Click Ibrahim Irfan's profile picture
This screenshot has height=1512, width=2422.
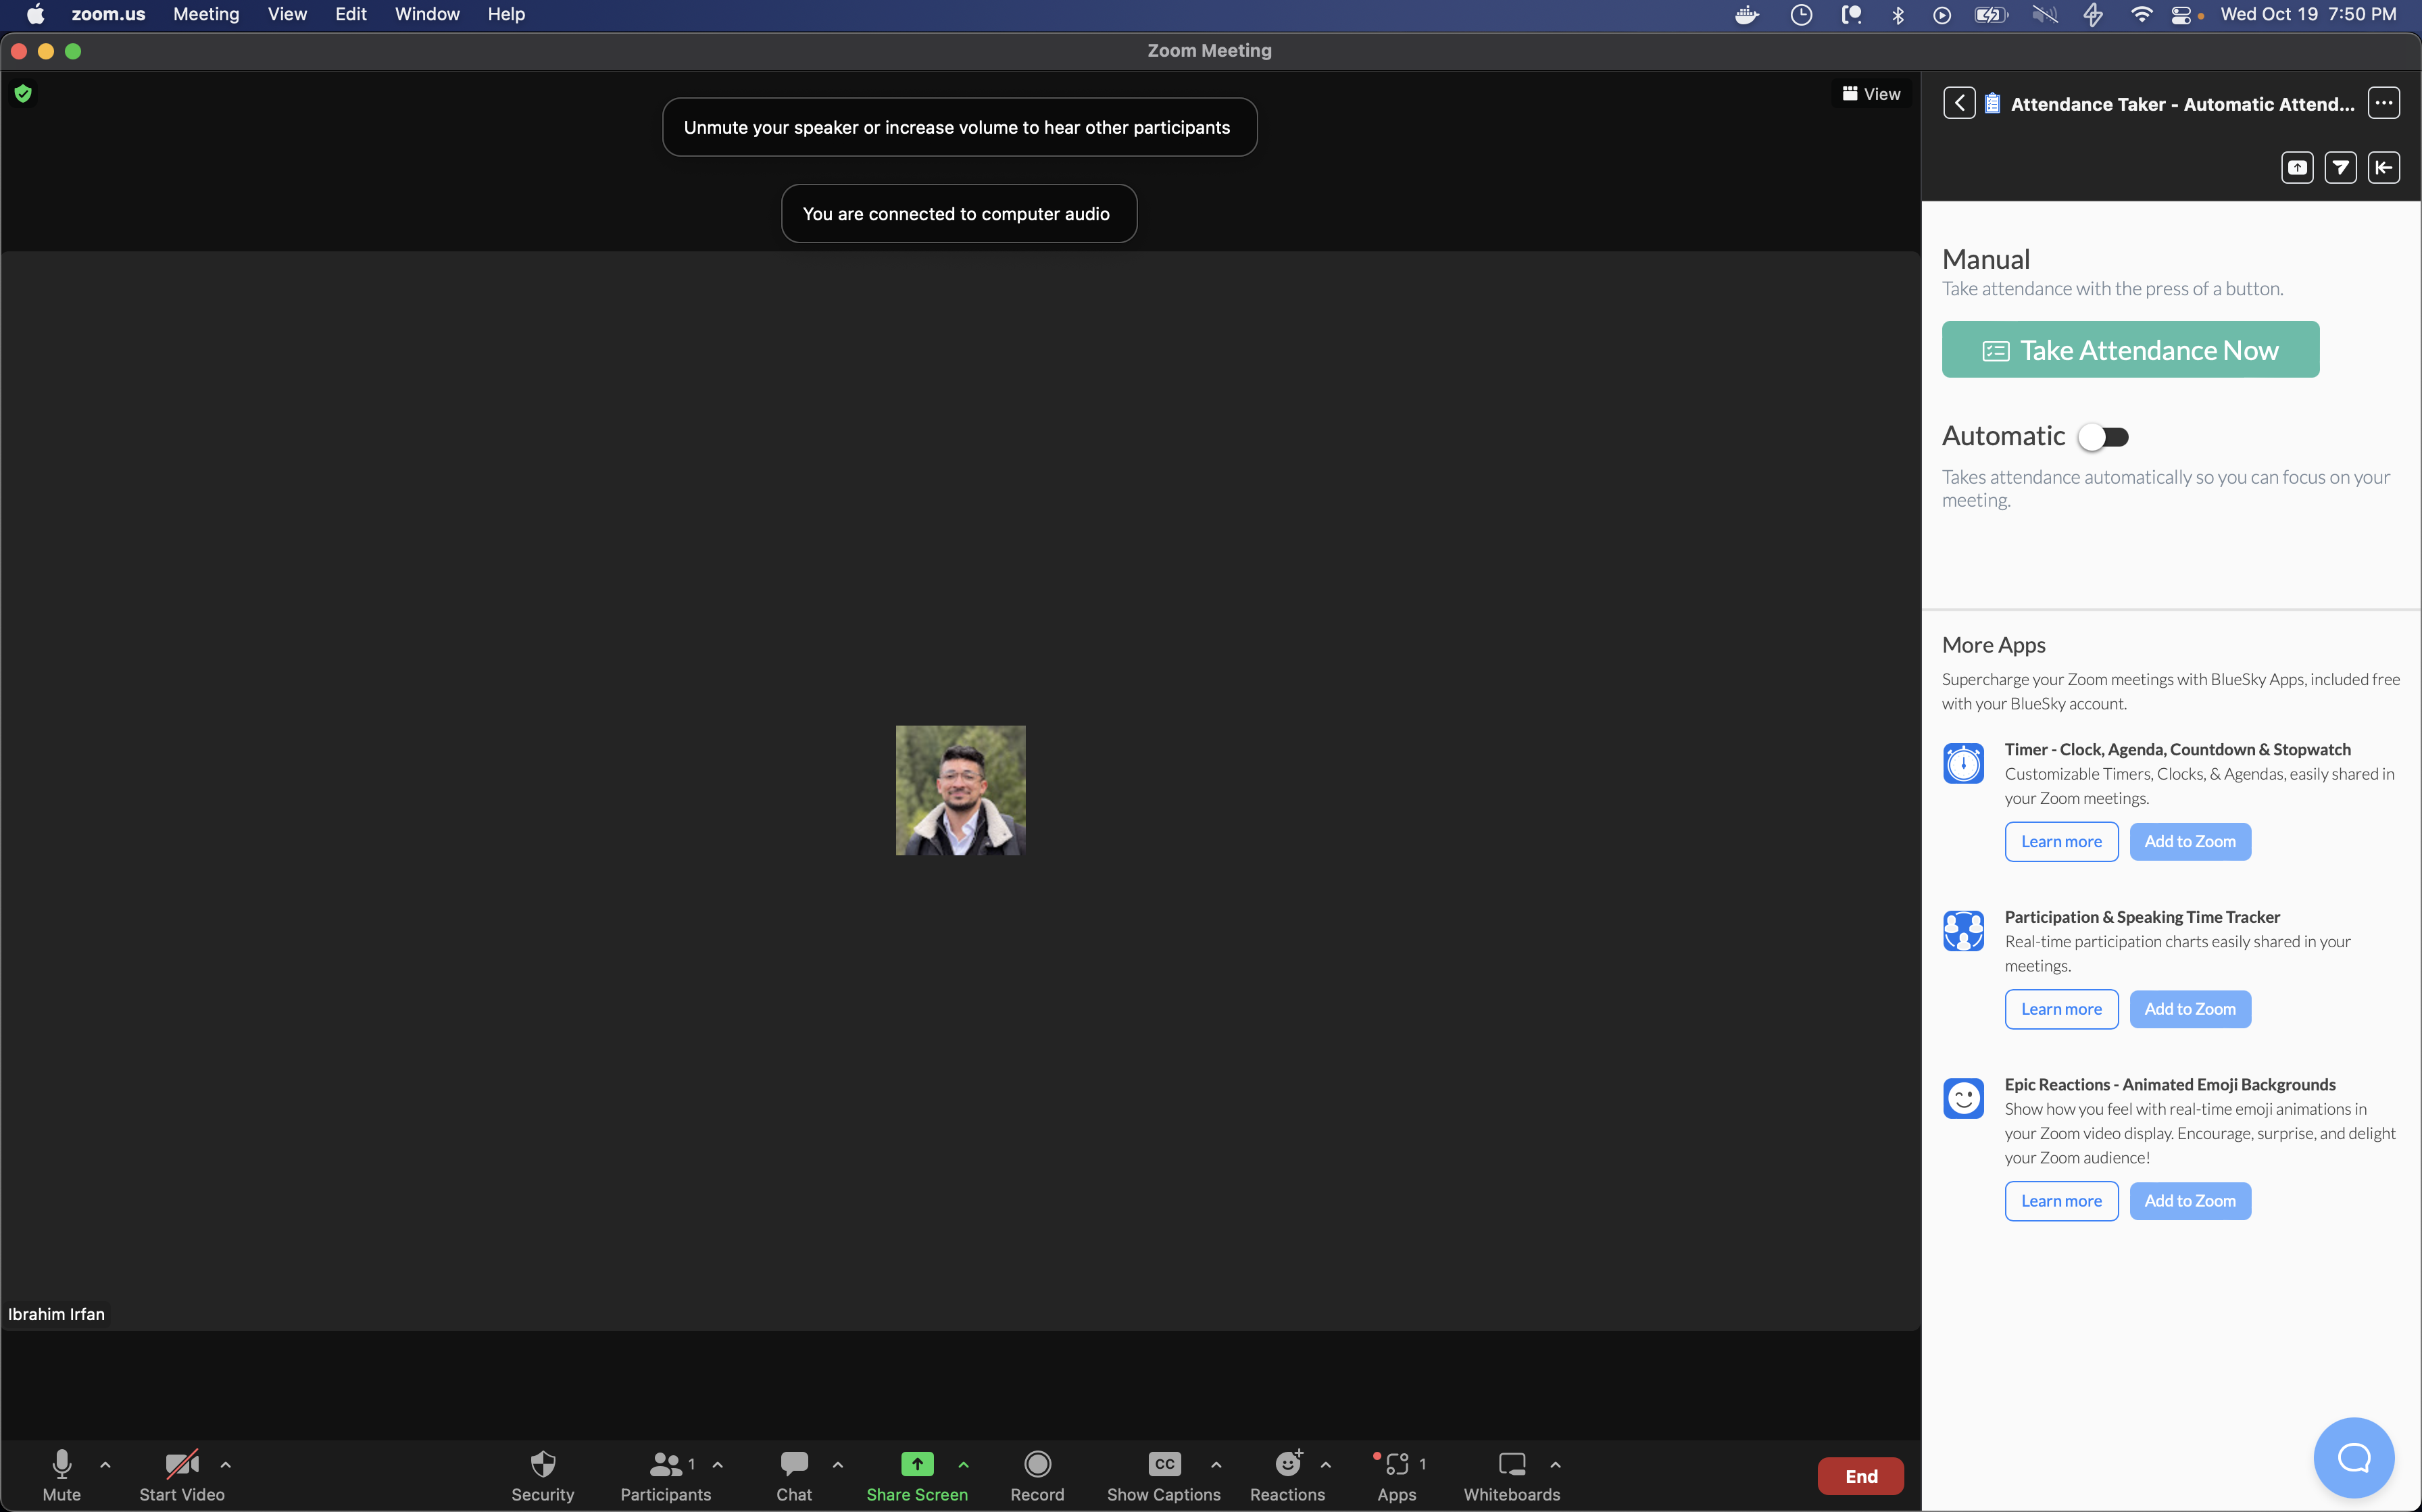pos(960,790)
